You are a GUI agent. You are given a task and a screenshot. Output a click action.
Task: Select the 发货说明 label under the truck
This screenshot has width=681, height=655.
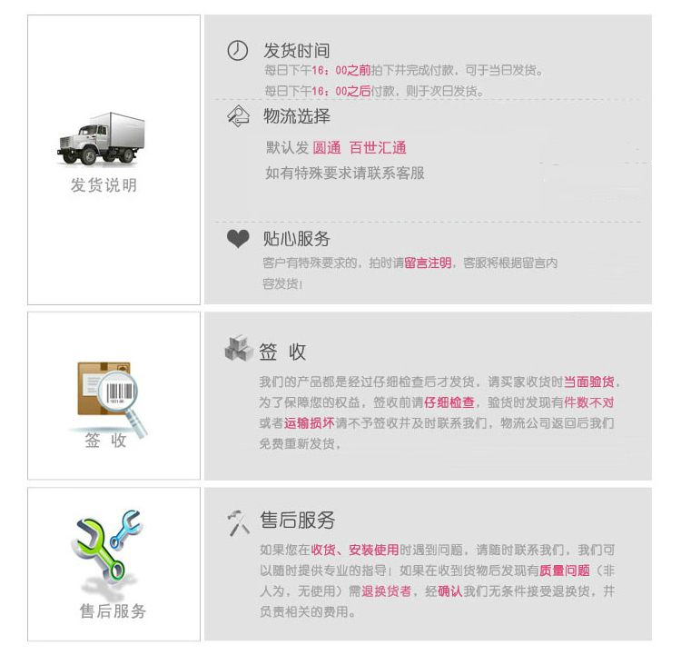(104, 185)
